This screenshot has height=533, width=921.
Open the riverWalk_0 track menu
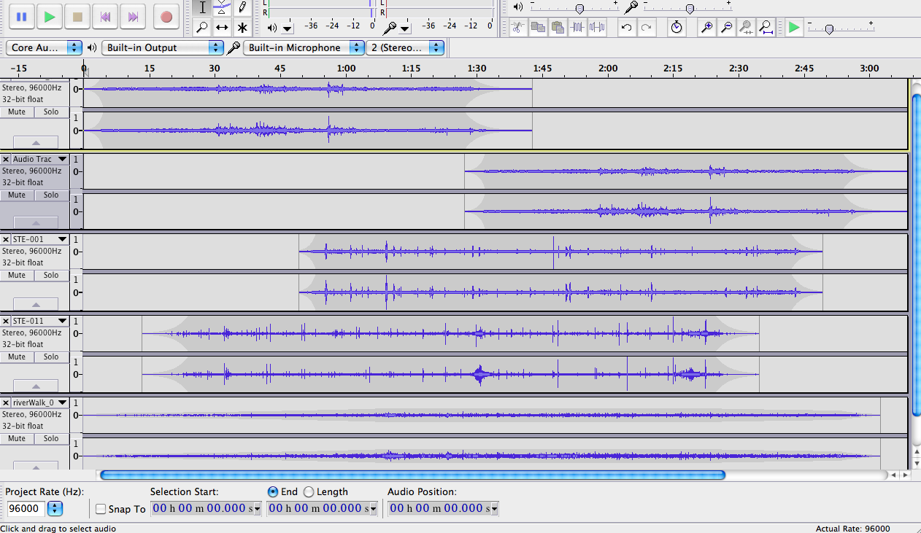62,402
